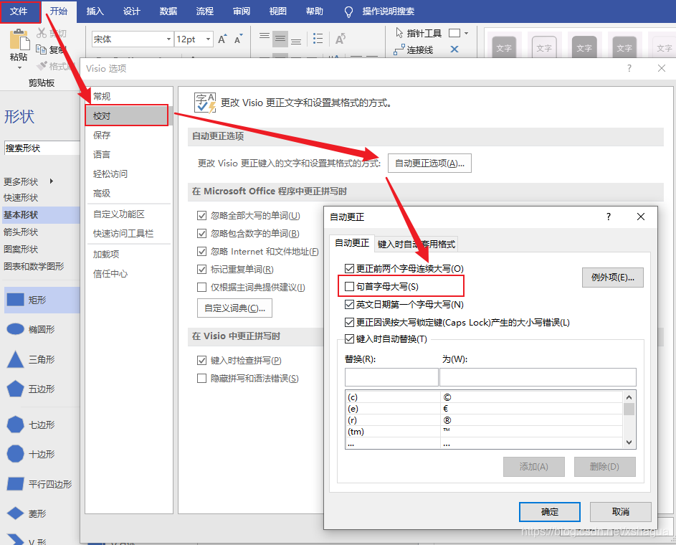The width and height of the screenshot is (676, 545).
Task: Click the Diamond (菱形) shape icon
Action: [x=15, y=513]
